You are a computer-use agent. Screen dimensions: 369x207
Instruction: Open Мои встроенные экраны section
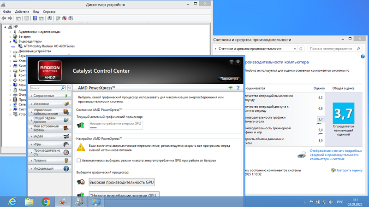[x=49, y=128]
